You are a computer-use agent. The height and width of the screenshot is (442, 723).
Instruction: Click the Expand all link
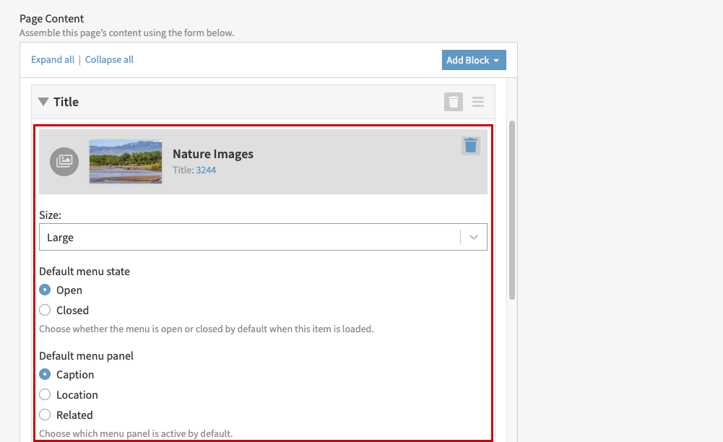coord(52,59)
